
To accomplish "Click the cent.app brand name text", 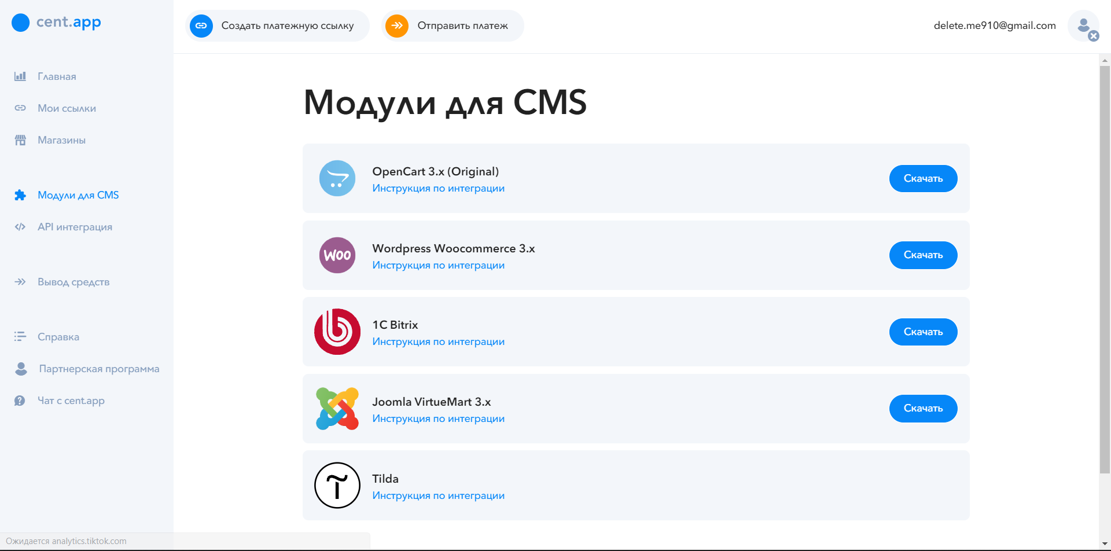I will pyautogui.click(x=68, y=22).
